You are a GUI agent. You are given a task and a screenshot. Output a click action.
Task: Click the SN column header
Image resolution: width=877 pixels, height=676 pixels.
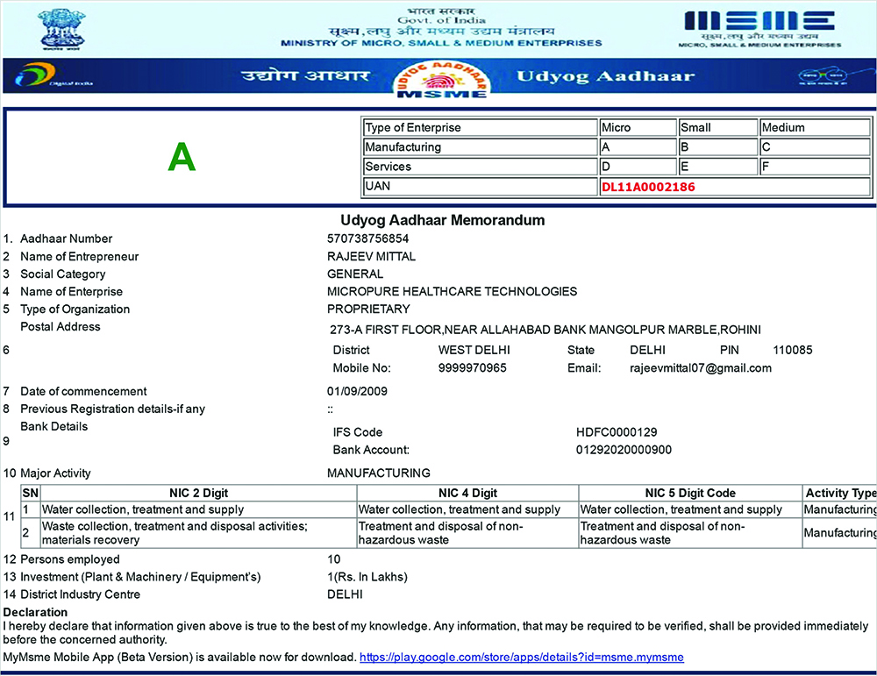[30, 493]
